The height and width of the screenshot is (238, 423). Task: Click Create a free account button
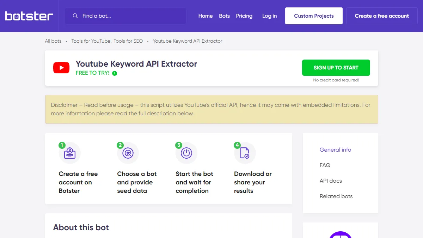pyautogui.click(x=382, y=16)
